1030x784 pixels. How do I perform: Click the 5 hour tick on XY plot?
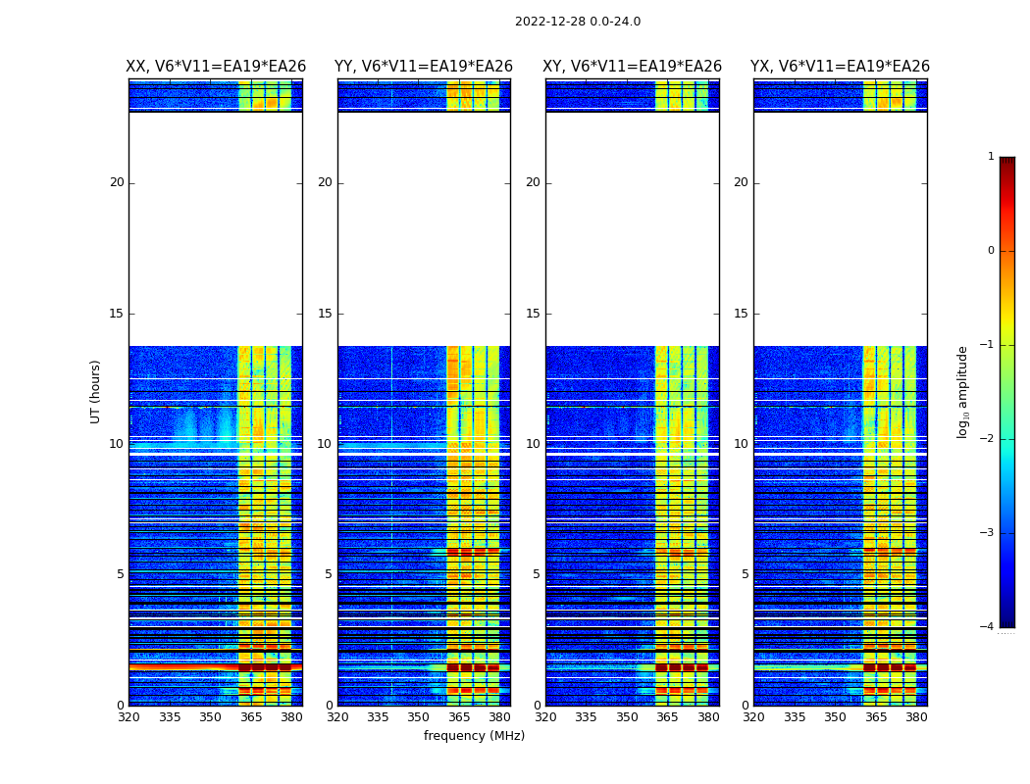pyautogui.click(x=537, y=574)
